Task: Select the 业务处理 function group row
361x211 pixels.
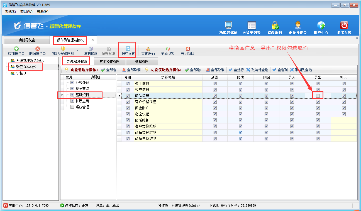Action: pyautogui.click(x=82, y=83)
